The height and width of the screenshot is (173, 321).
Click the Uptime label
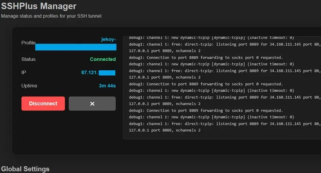tap(29, 86)
